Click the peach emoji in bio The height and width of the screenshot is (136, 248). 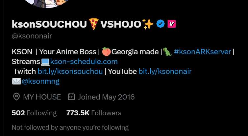pyautogui.click(x=107, y=52)
